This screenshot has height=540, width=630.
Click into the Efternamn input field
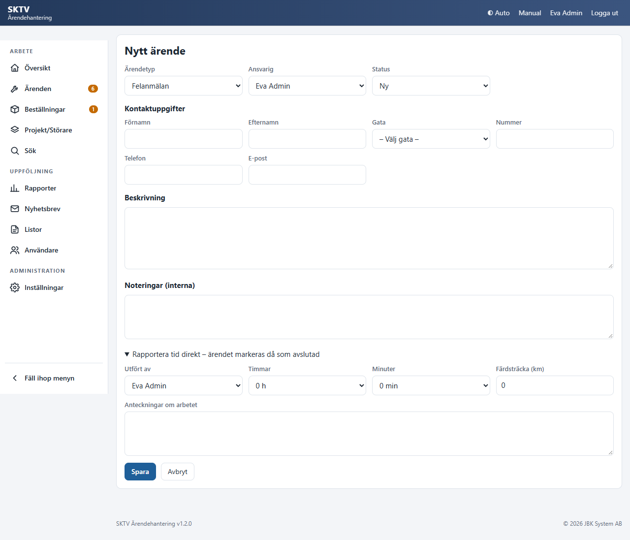click(x=307, y=139)
